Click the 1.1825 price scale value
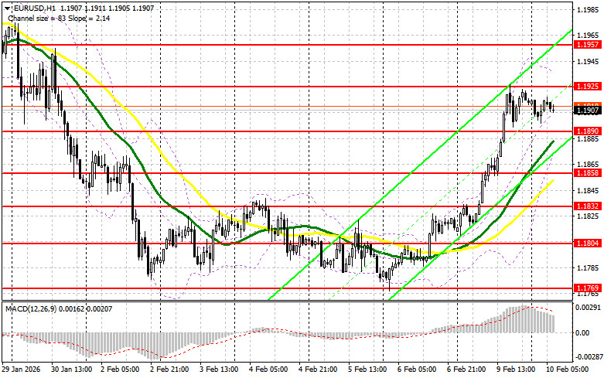 click(x=588, y=216)
